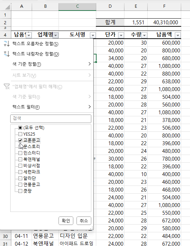Toggle (모두 선택) checkbox

[x=20, y=128]
